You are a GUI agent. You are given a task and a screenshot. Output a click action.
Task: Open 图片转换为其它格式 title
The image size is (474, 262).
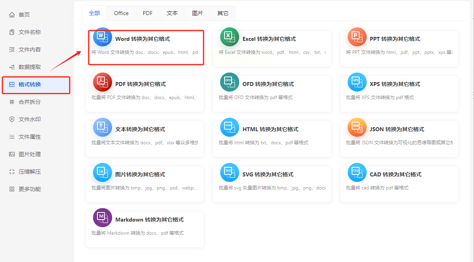tap(140, 174)
